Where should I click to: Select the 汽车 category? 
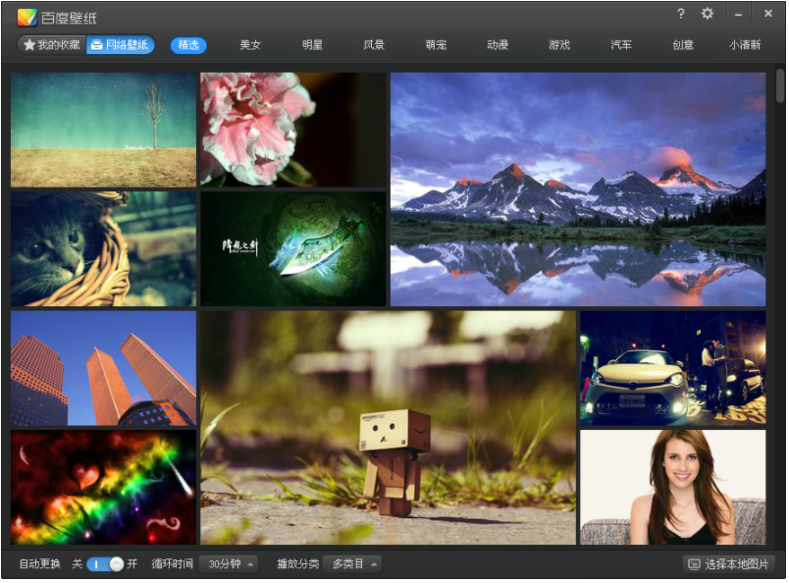[x=621, y=45]
